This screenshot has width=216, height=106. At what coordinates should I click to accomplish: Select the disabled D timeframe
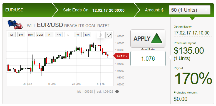click(x=68, y=35)
